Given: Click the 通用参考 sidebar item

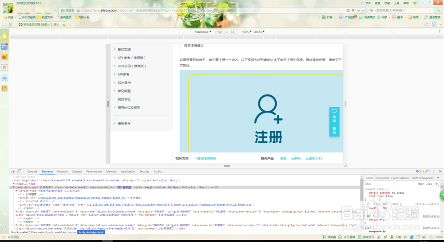Looking at the screenshot, I should coord(124,124).
